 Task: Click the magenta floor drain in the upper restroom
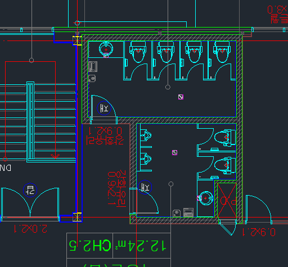coord(181,97)
